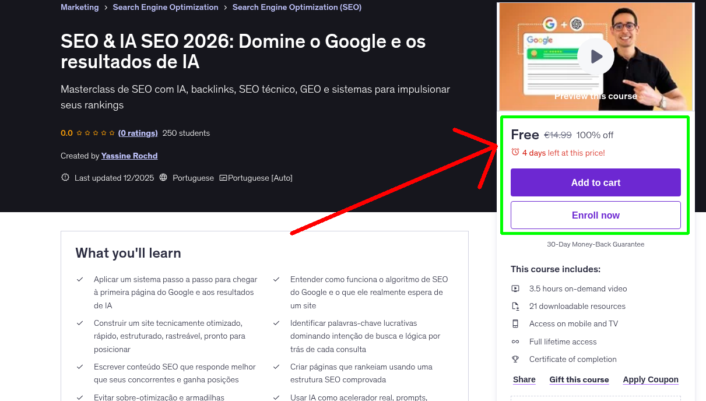This screenshot has width=706, height=401.
Task: Open the Search Engine Optimization breadcrumb
Action: tap(165, 7)
